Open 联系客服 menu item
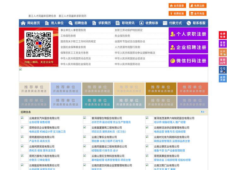Screen dimensions: 227x170 pyautogui.click(x=199, y=23)
